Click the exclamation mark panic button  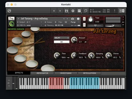click(x=114, y=11)
